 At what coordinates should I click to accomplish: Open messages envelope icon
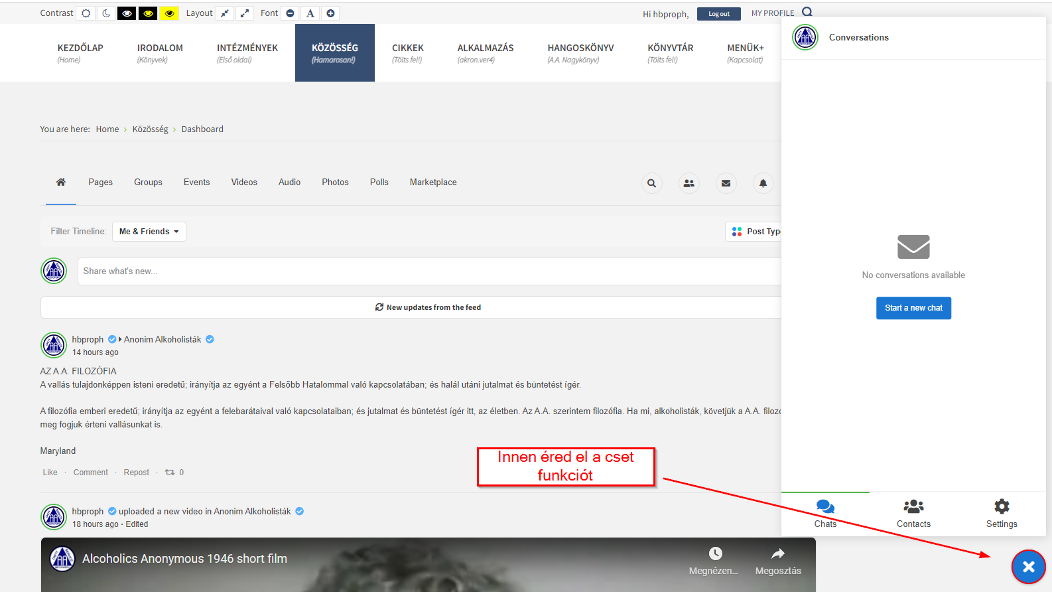coord(726,183)
